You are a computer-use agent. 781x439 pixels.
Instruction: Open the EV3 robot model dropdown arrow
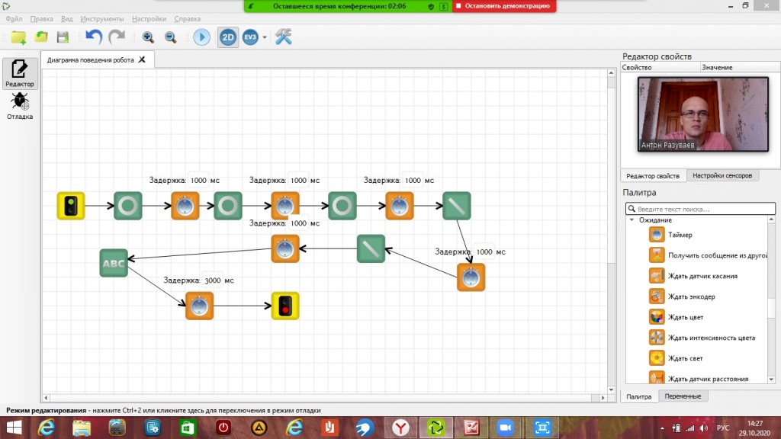[x=265, y=37]
